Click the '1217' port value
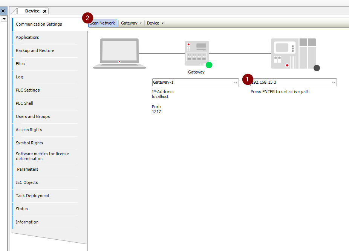349x251 pixels. pos(156,112)
